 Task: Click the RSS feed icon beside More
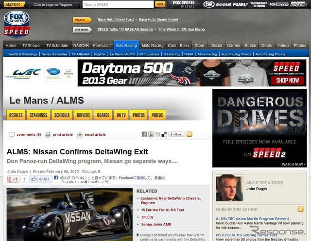point(189,134)
